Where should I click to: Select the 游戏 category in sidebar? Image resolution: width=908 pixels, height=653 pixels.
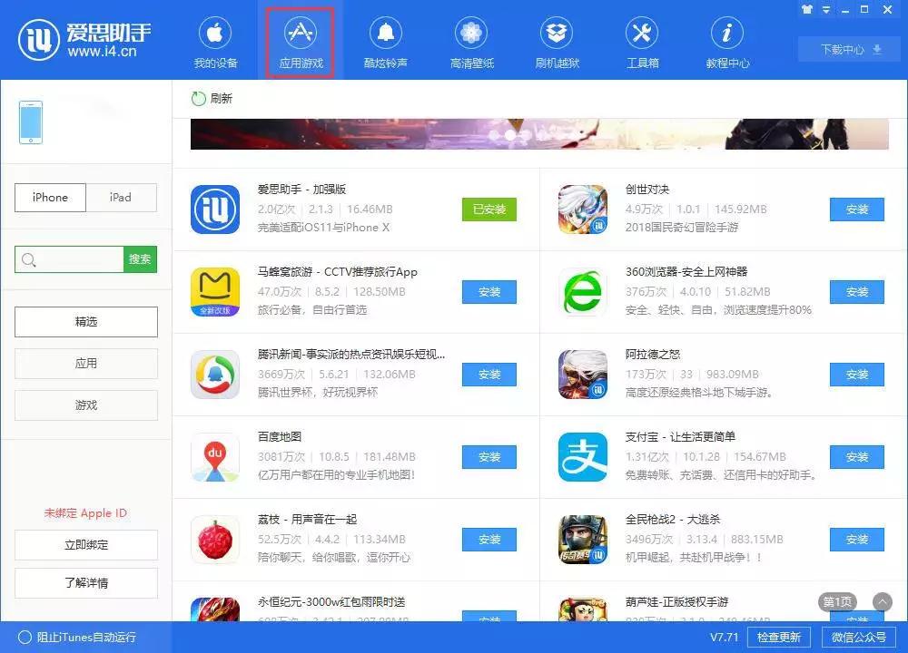[85, 404]
